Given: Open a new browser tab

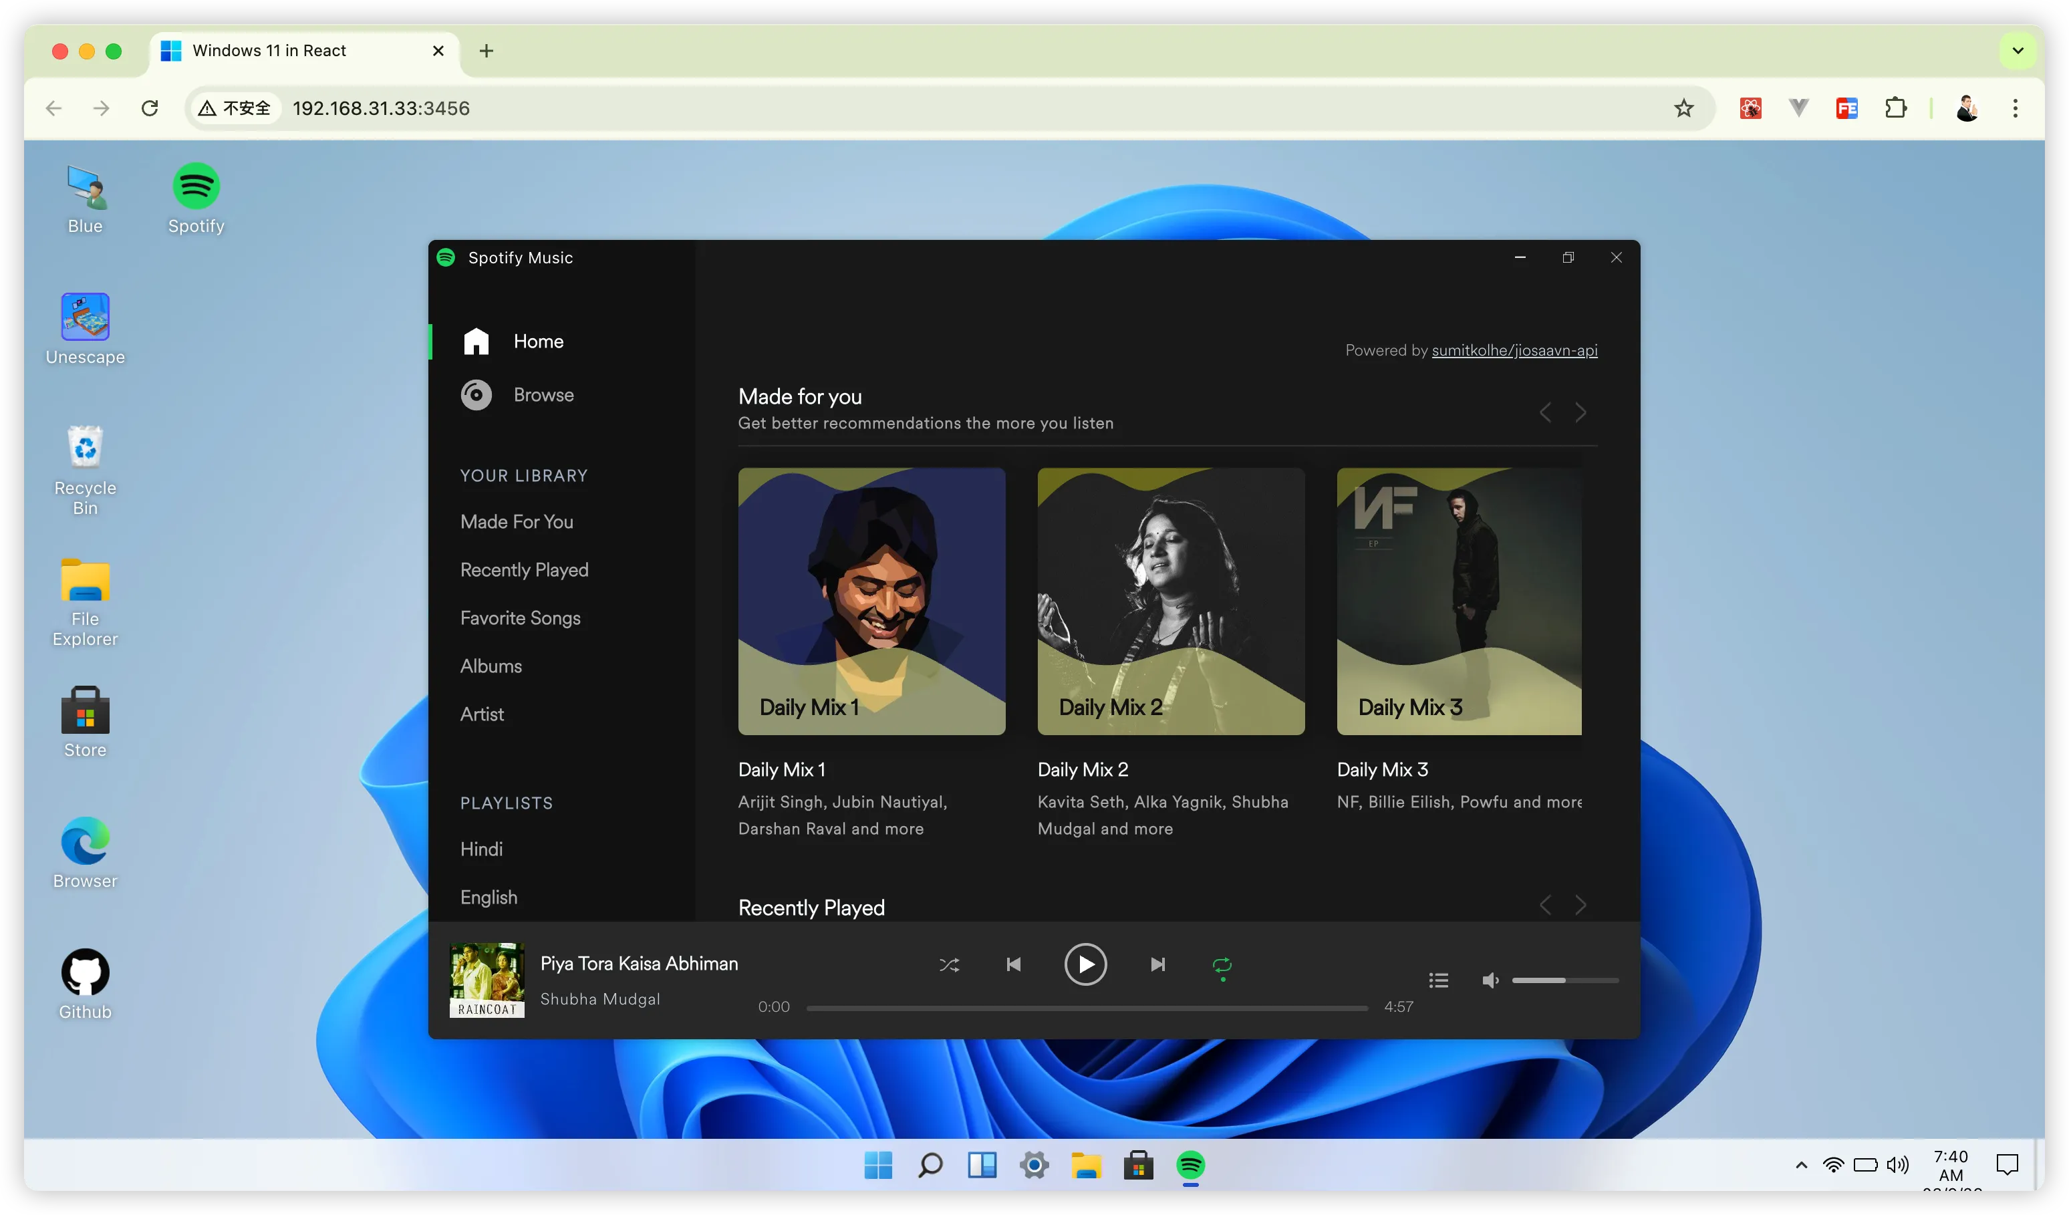Looking at the screenshot, I should [x=486, y=51].
